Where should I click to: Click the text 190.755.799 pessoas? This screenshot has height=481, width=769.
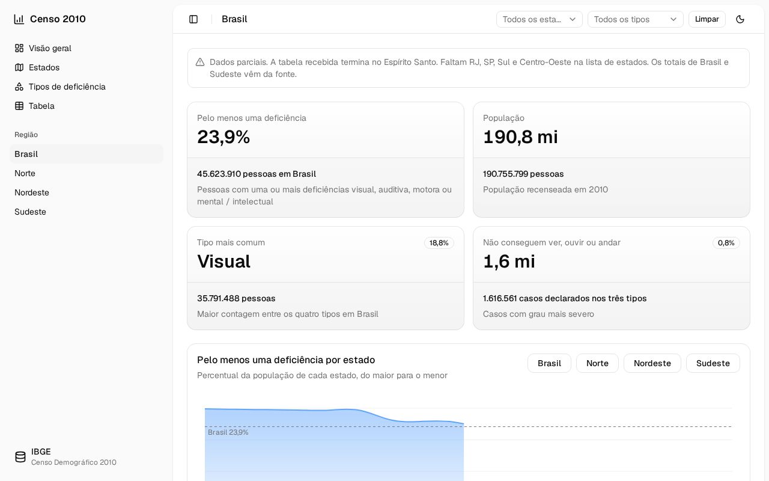click(x=523, y=174)
